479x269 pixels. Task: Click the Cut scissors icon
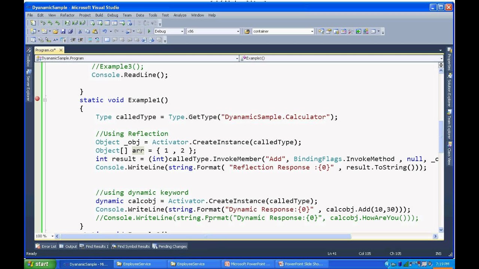[80, 31]
